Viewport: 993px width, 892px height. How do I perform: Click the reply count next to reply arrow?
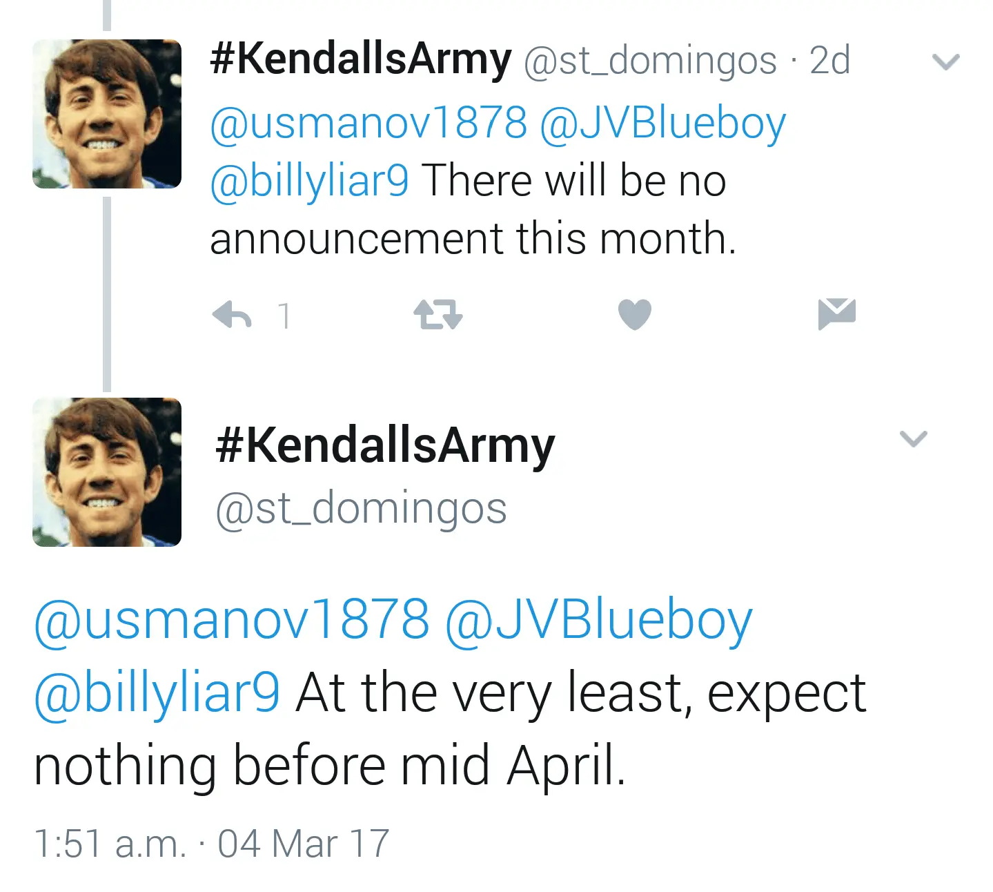(284, 316)
